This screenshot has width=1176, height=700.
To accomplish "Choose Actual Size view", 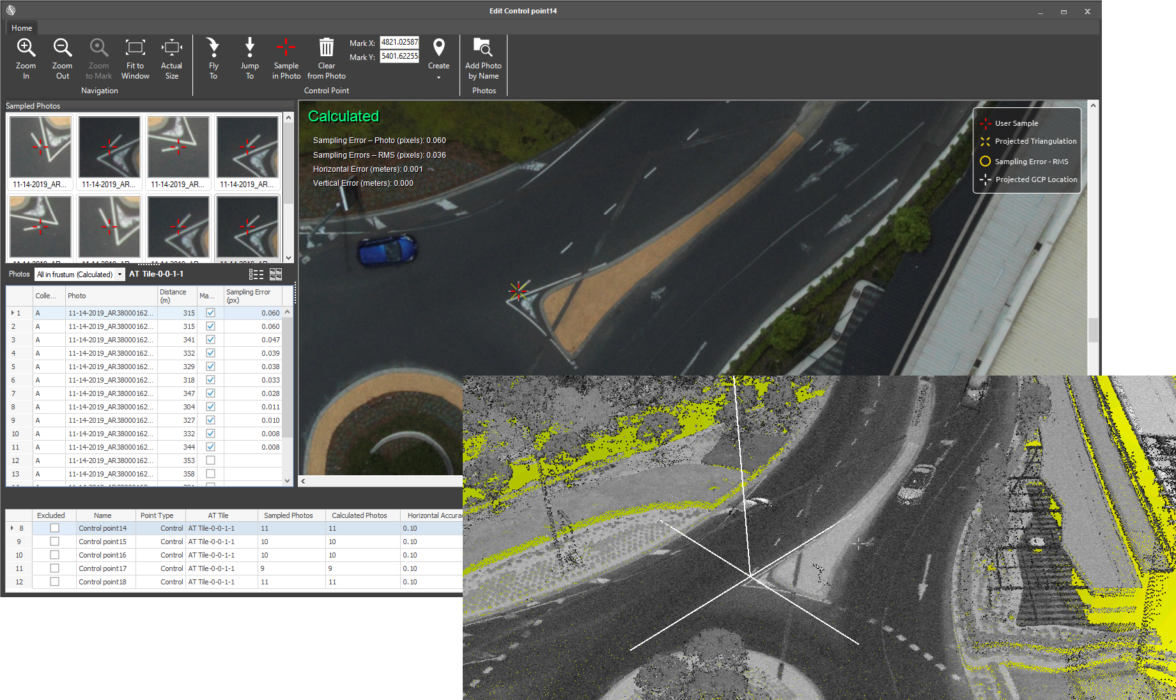I will (171, 58).
